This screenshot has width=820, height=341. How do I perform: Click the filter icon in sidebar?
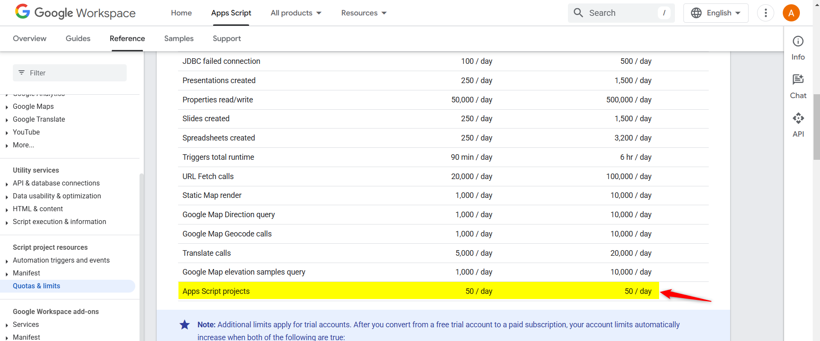[x=21, y=73]
